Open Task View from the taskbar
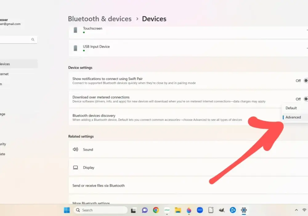The width and height of the screenshot is (308, 216). [133, 210]
